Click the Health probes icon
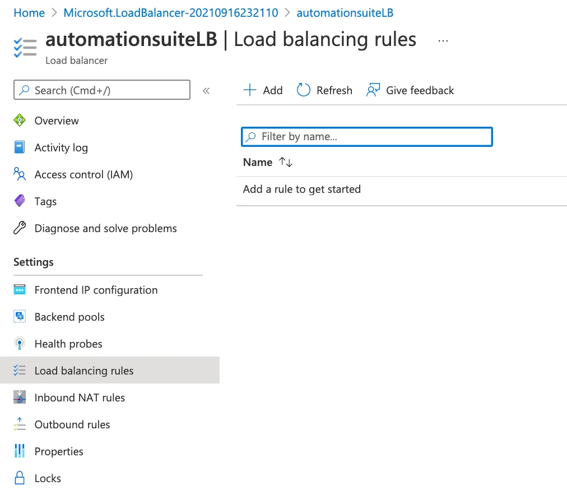The image size is (567, 490). tap(20, 344)
